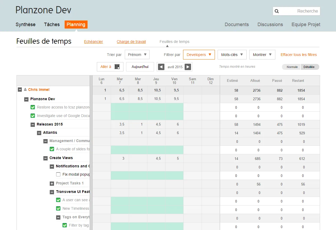The width and height of the screenshot is (336, 230).
Task: Go to previous month with left arrow
Action: point(161,67)
